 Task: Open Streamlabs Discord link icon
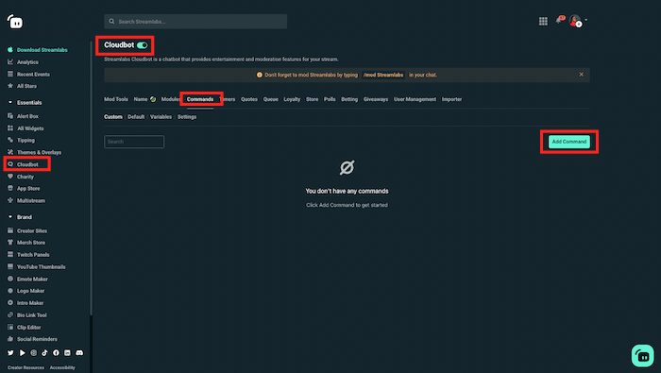(79, 353)
